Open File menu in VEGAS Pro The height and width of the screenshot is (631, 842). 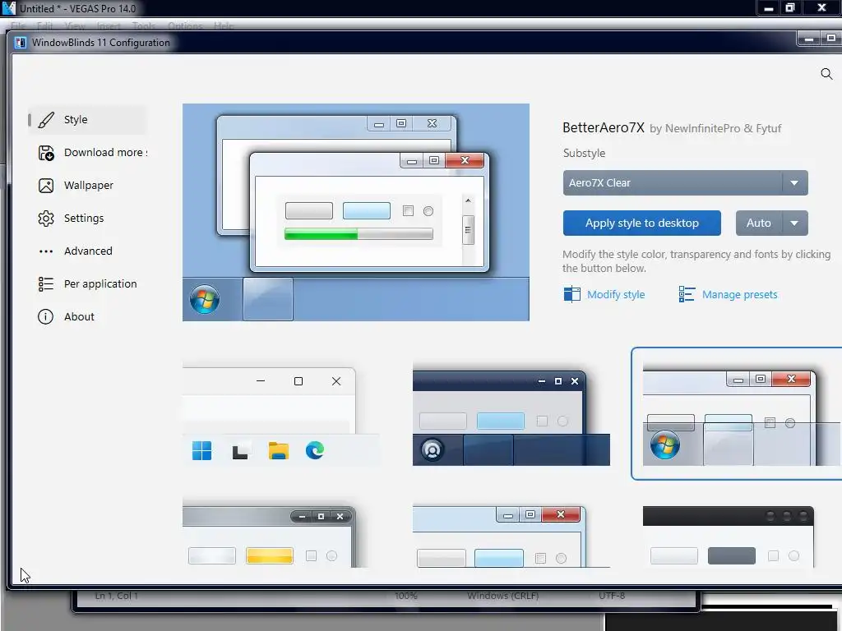pyautogui.click(x=18, y=25)
